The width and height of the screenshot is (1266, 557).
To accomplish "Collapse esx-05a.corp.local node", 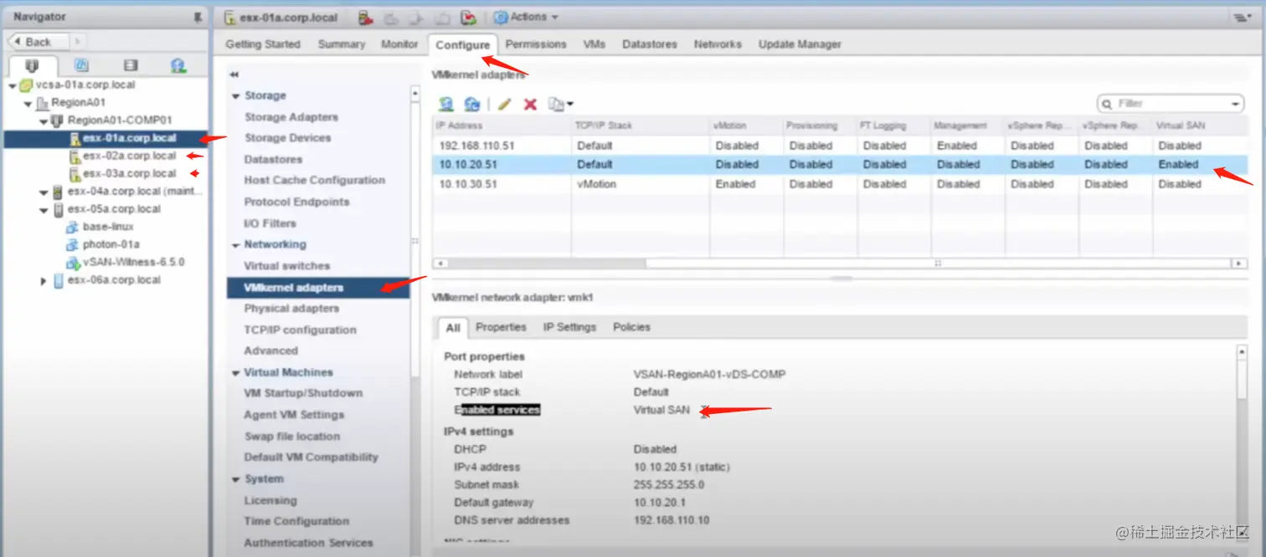I will (x=44, y=209).
